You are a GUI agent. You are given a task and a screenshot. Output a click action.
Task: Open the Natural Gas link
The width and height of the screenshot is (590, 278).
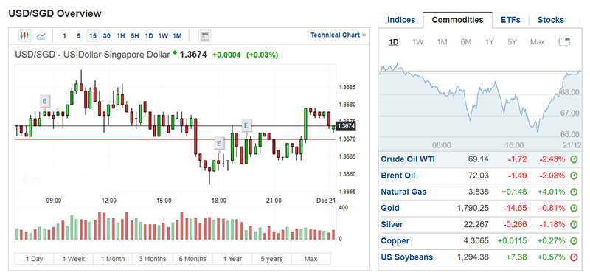tap(403, 192)
